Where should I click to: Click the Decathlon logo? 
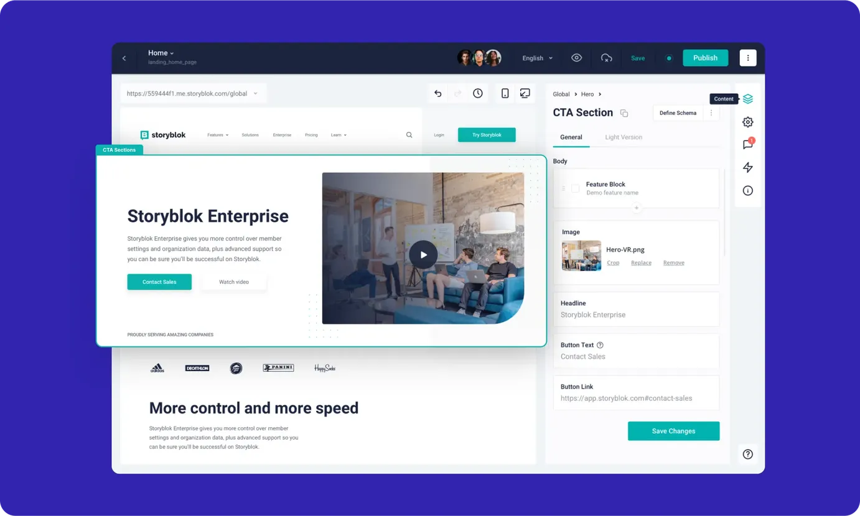[x=197, y=368]
